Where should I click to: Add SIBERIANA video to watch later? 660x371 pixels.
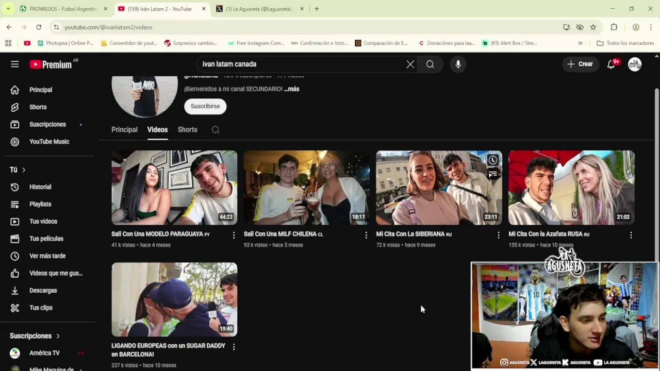point(493,160)
